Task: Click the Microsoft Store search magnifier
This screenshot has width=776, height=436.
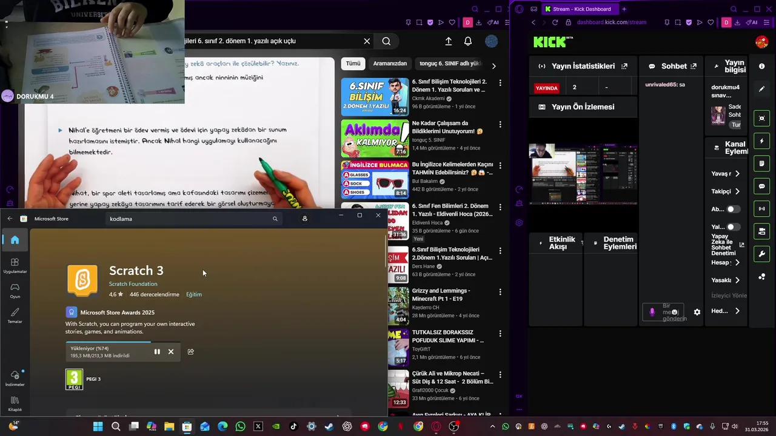Action: click(x=275, y=219)
